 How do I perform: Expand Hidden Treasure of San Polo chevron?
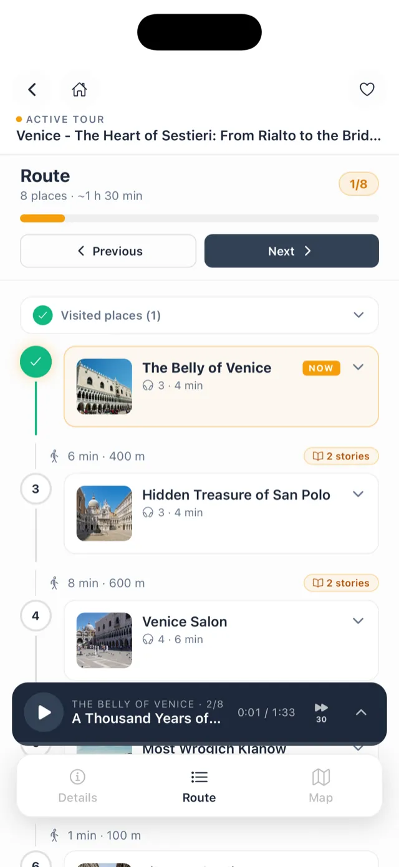point(358,494)
